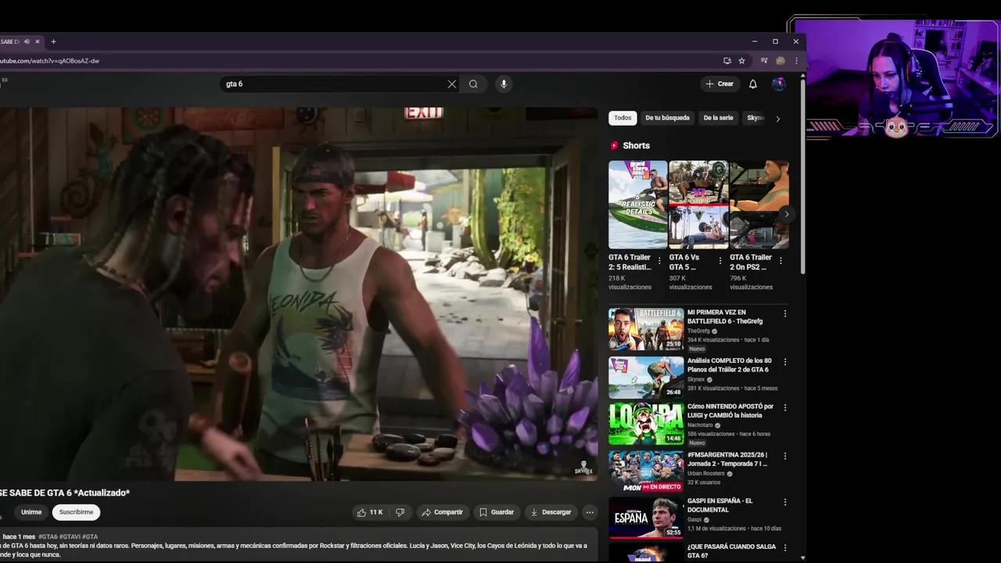Open the notifications bell
This screenshot has width=1001, height=563.
tap(753, 84)
